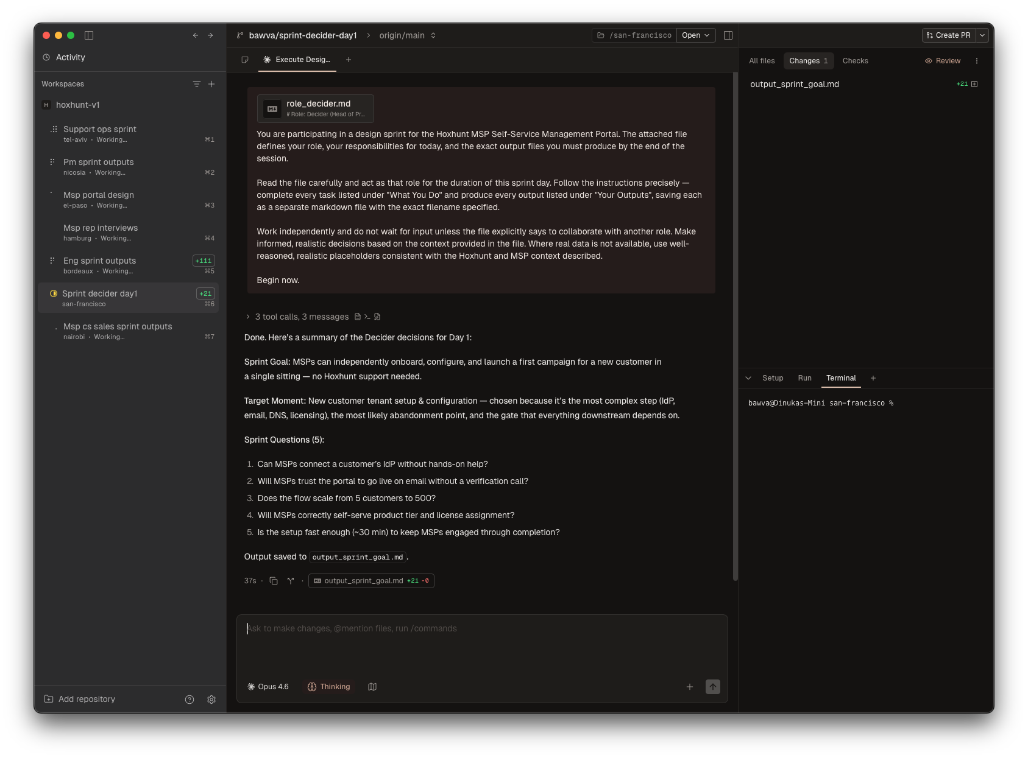Click the Review button
1028x758 pixels.
point(943,61)
